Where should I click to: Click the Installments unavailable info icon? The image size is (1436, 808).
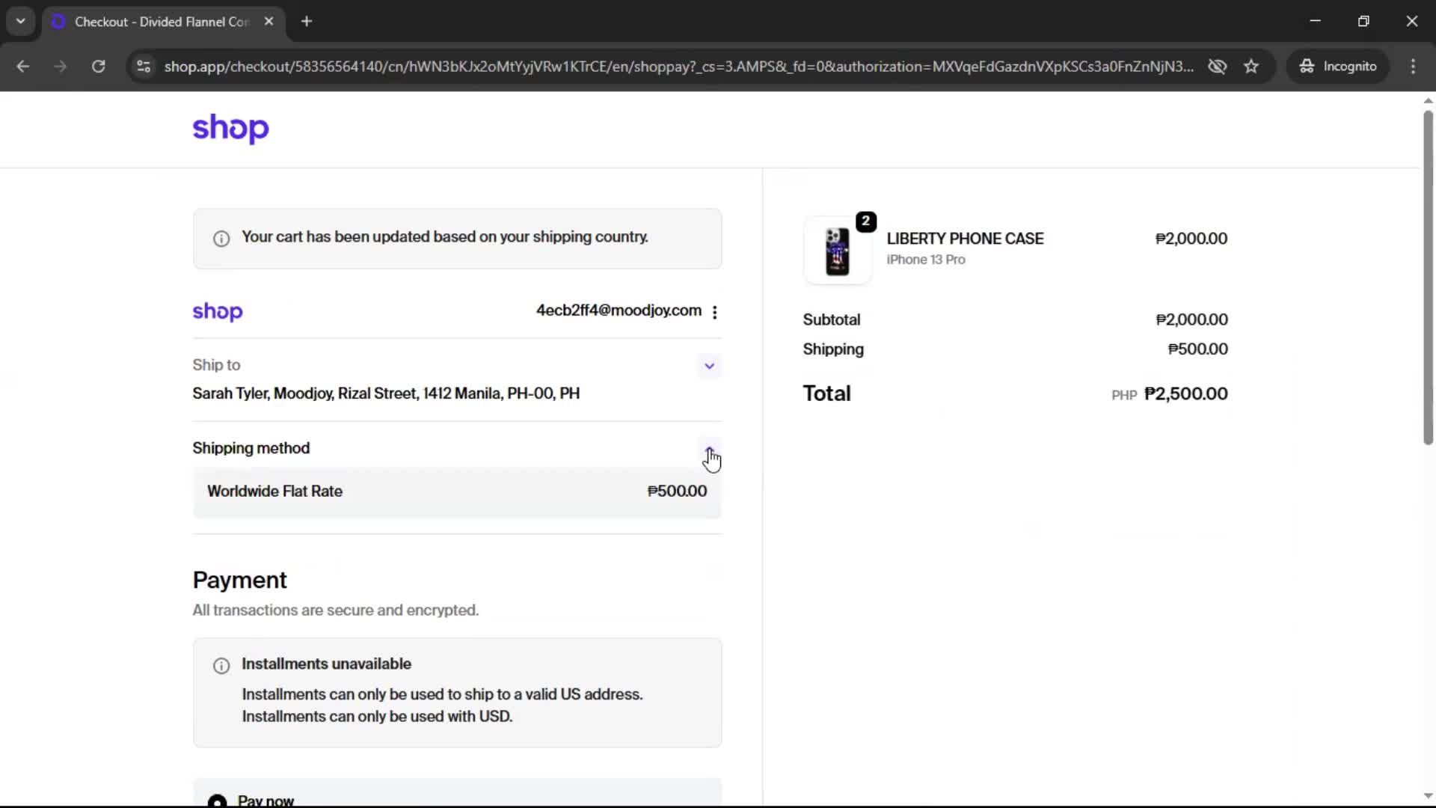coord(221,666)
